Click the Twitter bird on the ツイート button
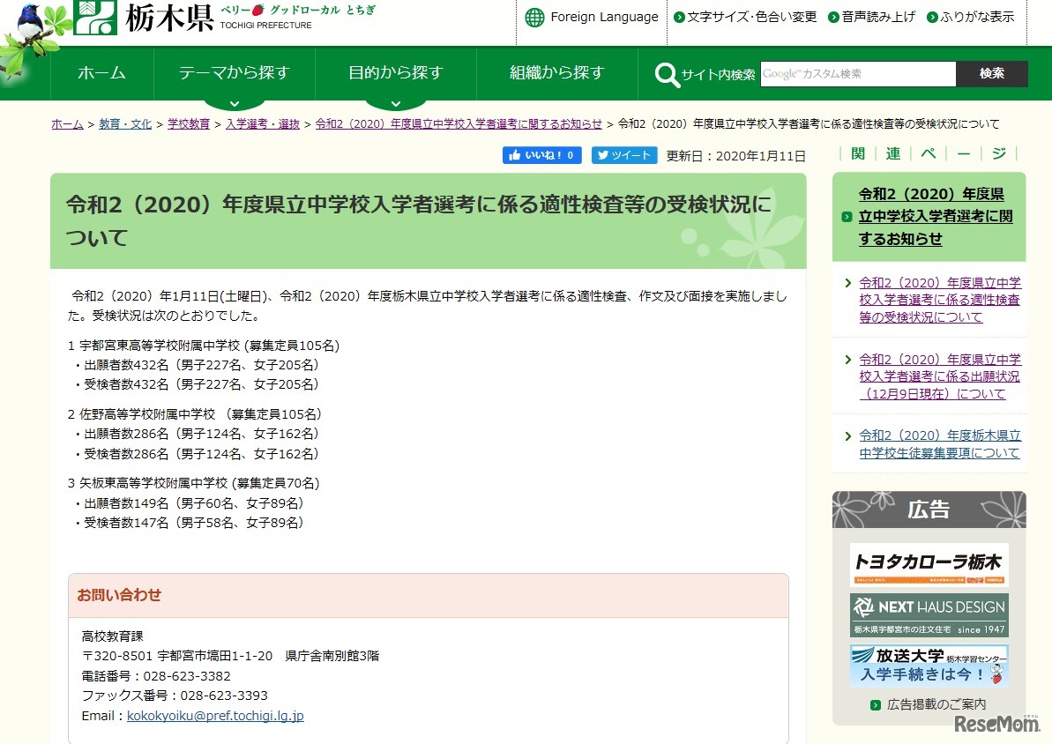The width and height of the screenshot is (1052, 744). [x=607, y=155]
